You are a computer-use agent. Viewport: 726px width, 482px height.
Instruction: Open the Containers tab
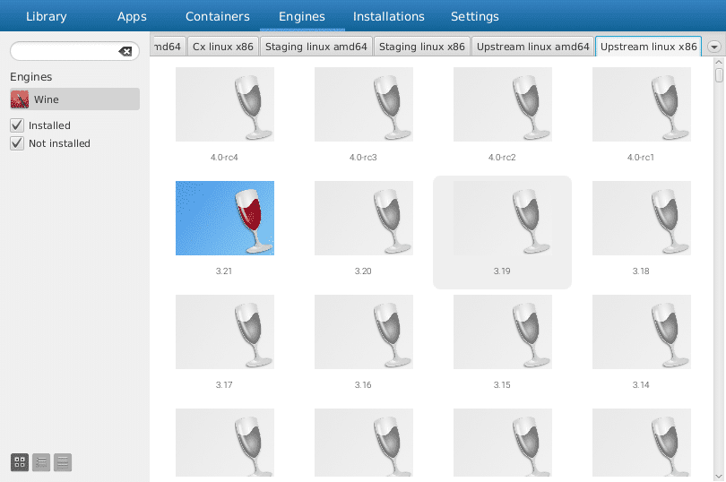(x=218, y=17)
